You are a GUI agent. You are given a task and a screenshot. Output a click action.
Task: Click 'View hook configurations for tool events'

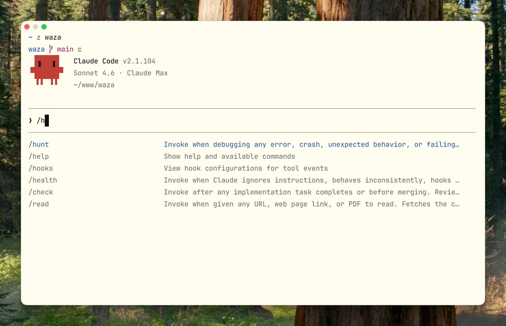(246, 168)
